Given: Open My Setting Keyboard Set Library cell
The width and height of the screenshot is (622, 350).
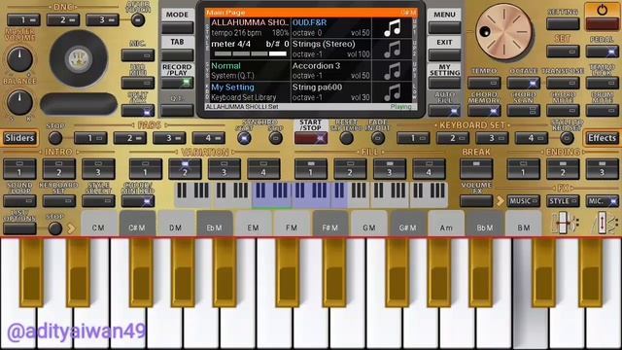Looking at the screenshot, I should 250,92.
